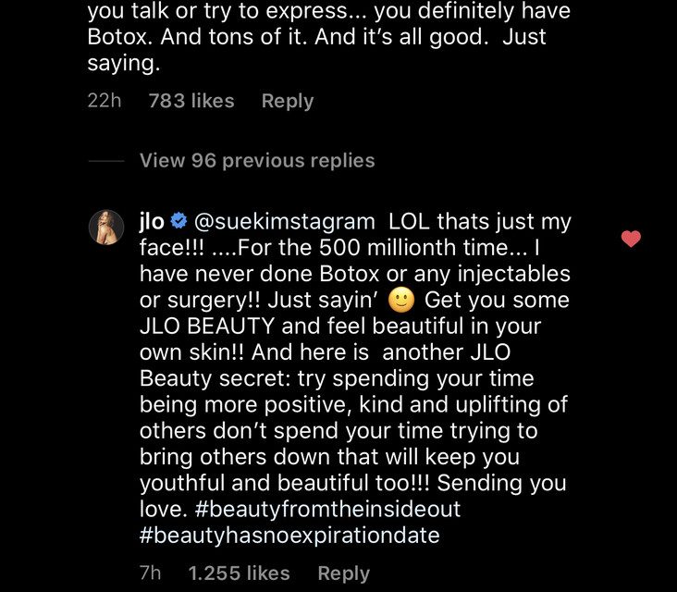Screen dimensions: 677x592
Task: Open the jlo username link
Action: click(152, 222)
